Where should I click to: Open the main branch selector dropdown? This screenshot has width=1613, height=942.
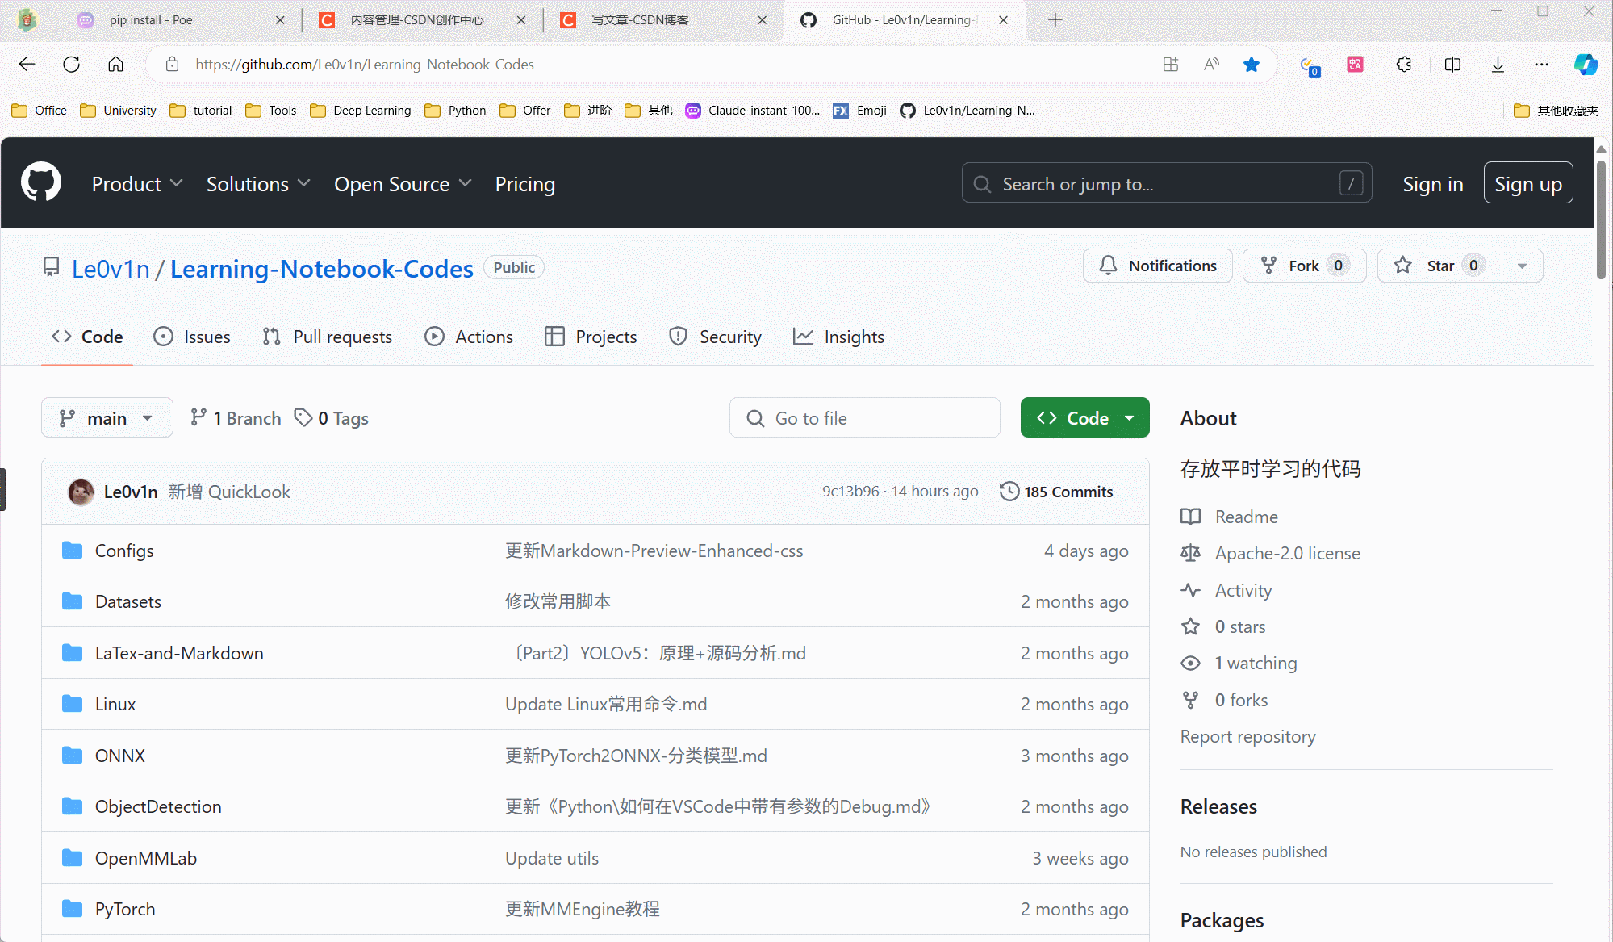coord(107,418)
